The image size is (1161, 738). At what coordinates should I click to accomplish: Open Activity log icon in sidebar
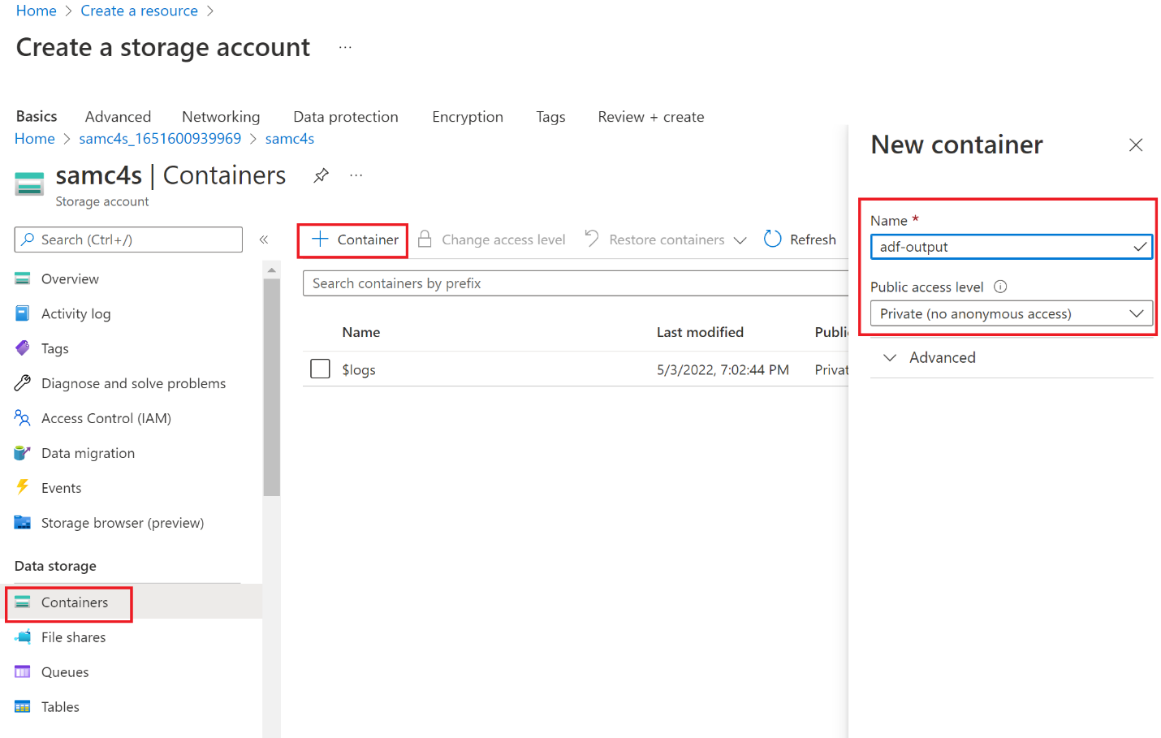click(23, 313)
